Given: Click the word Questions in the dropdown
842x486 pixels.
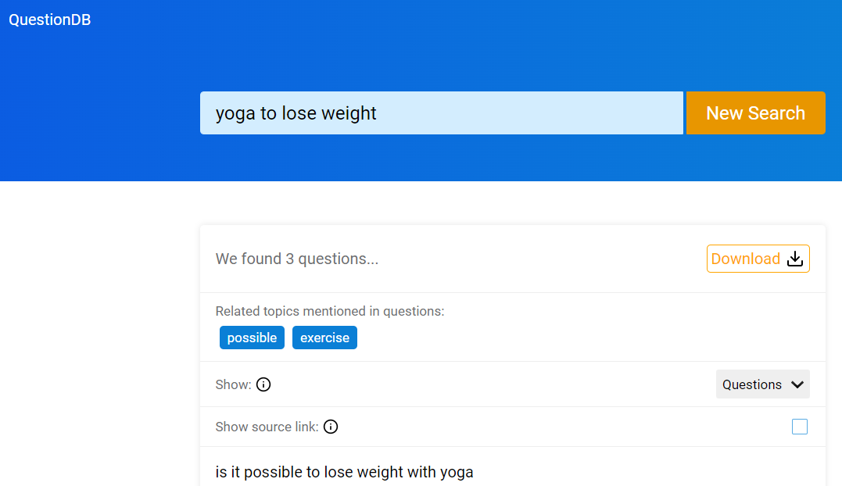Looking at the screenshot, I should click(752, 384).
